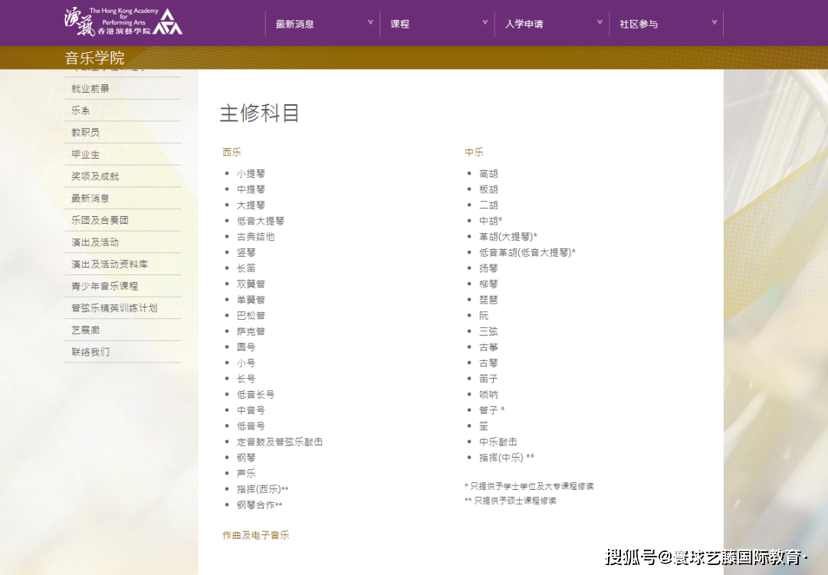Viewport: 828px width, 575px height.
Task: Select 扬琴 in the 中乐 list
Action: tap(488, 268)
